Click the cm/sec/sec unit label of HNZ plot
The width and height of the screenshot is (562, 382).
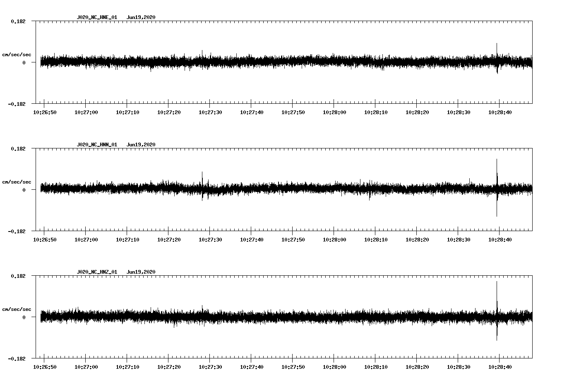[x=17, y=309]
